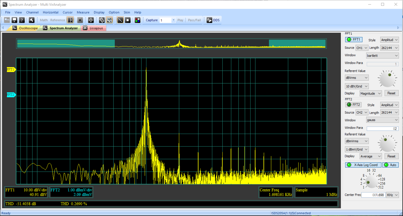The width and height of the screenshot is (403, 216).
Task: Open the File menu
Action: 8,12
